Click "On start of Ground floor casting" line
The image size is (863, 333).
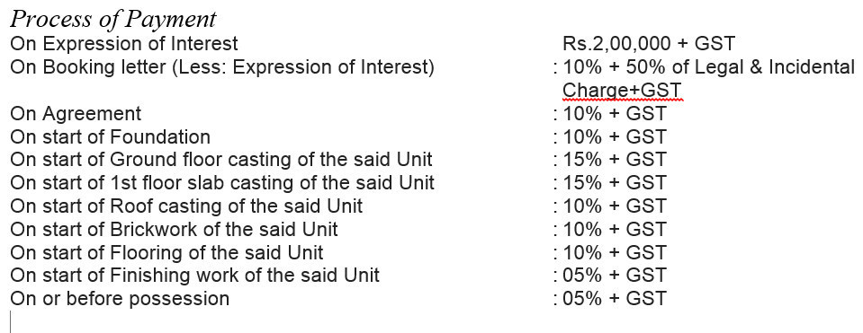pos(221,160)
